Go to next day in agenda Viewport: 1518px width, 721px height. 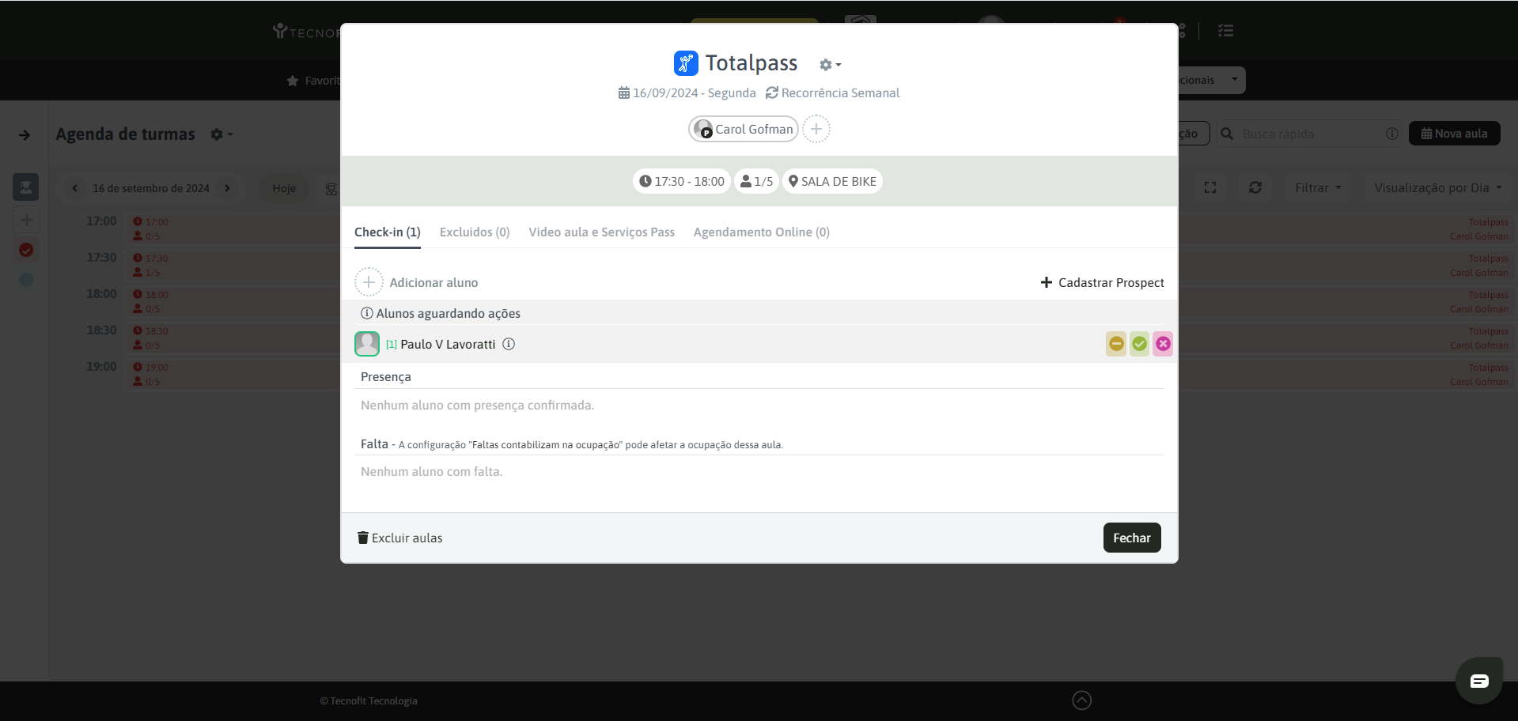coord(227,188)
